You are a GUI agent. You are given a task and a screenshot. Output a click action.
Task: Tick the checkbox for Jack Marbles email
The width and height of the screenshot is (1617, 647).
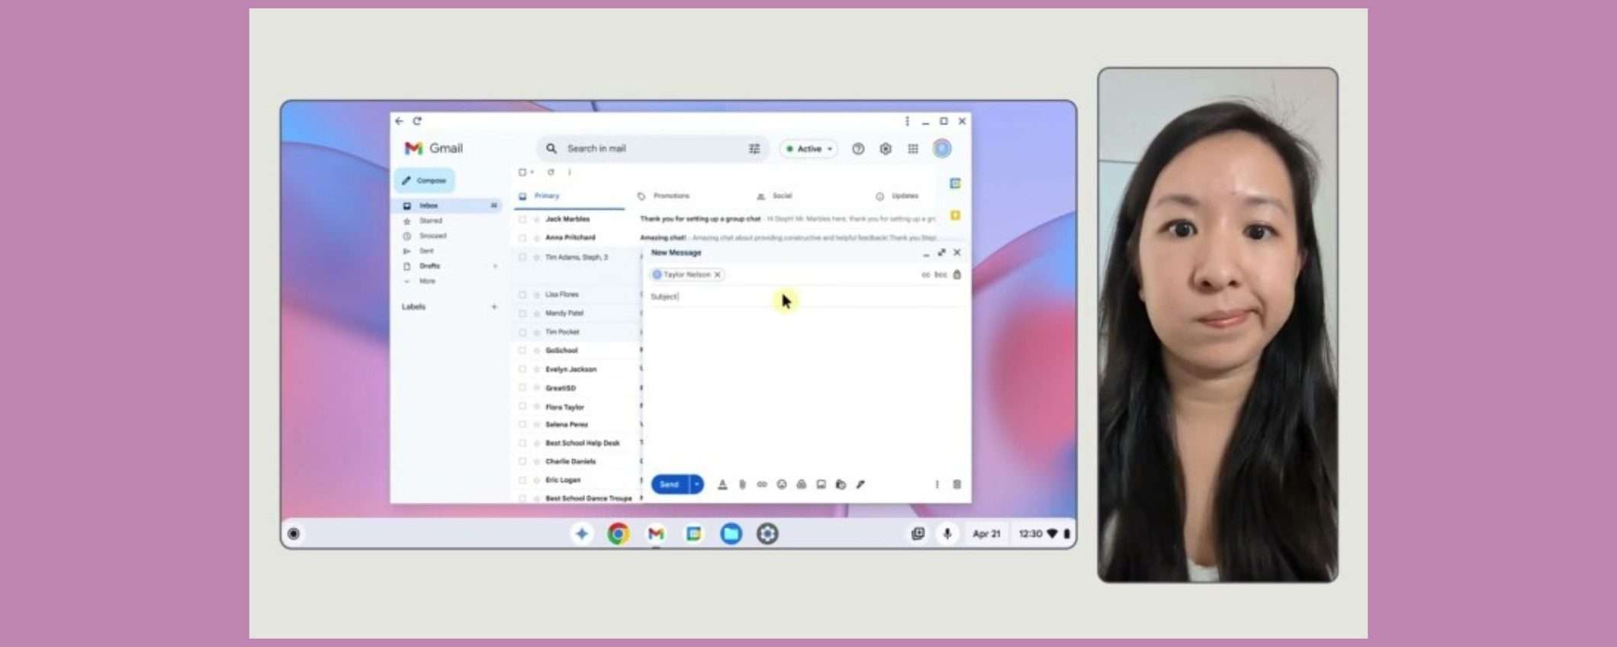coord(522,219)
